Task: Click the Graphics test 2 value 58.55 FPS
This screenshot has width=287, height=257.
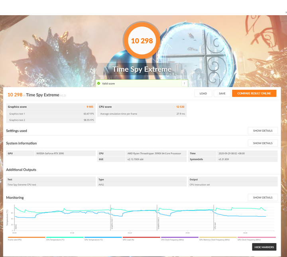Action: [88, 120]
